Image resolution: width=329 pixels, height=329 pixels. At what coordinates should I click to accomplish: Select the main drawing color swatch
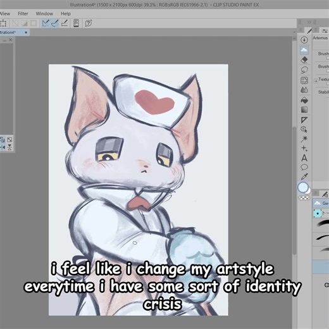[x=303, y=187]
